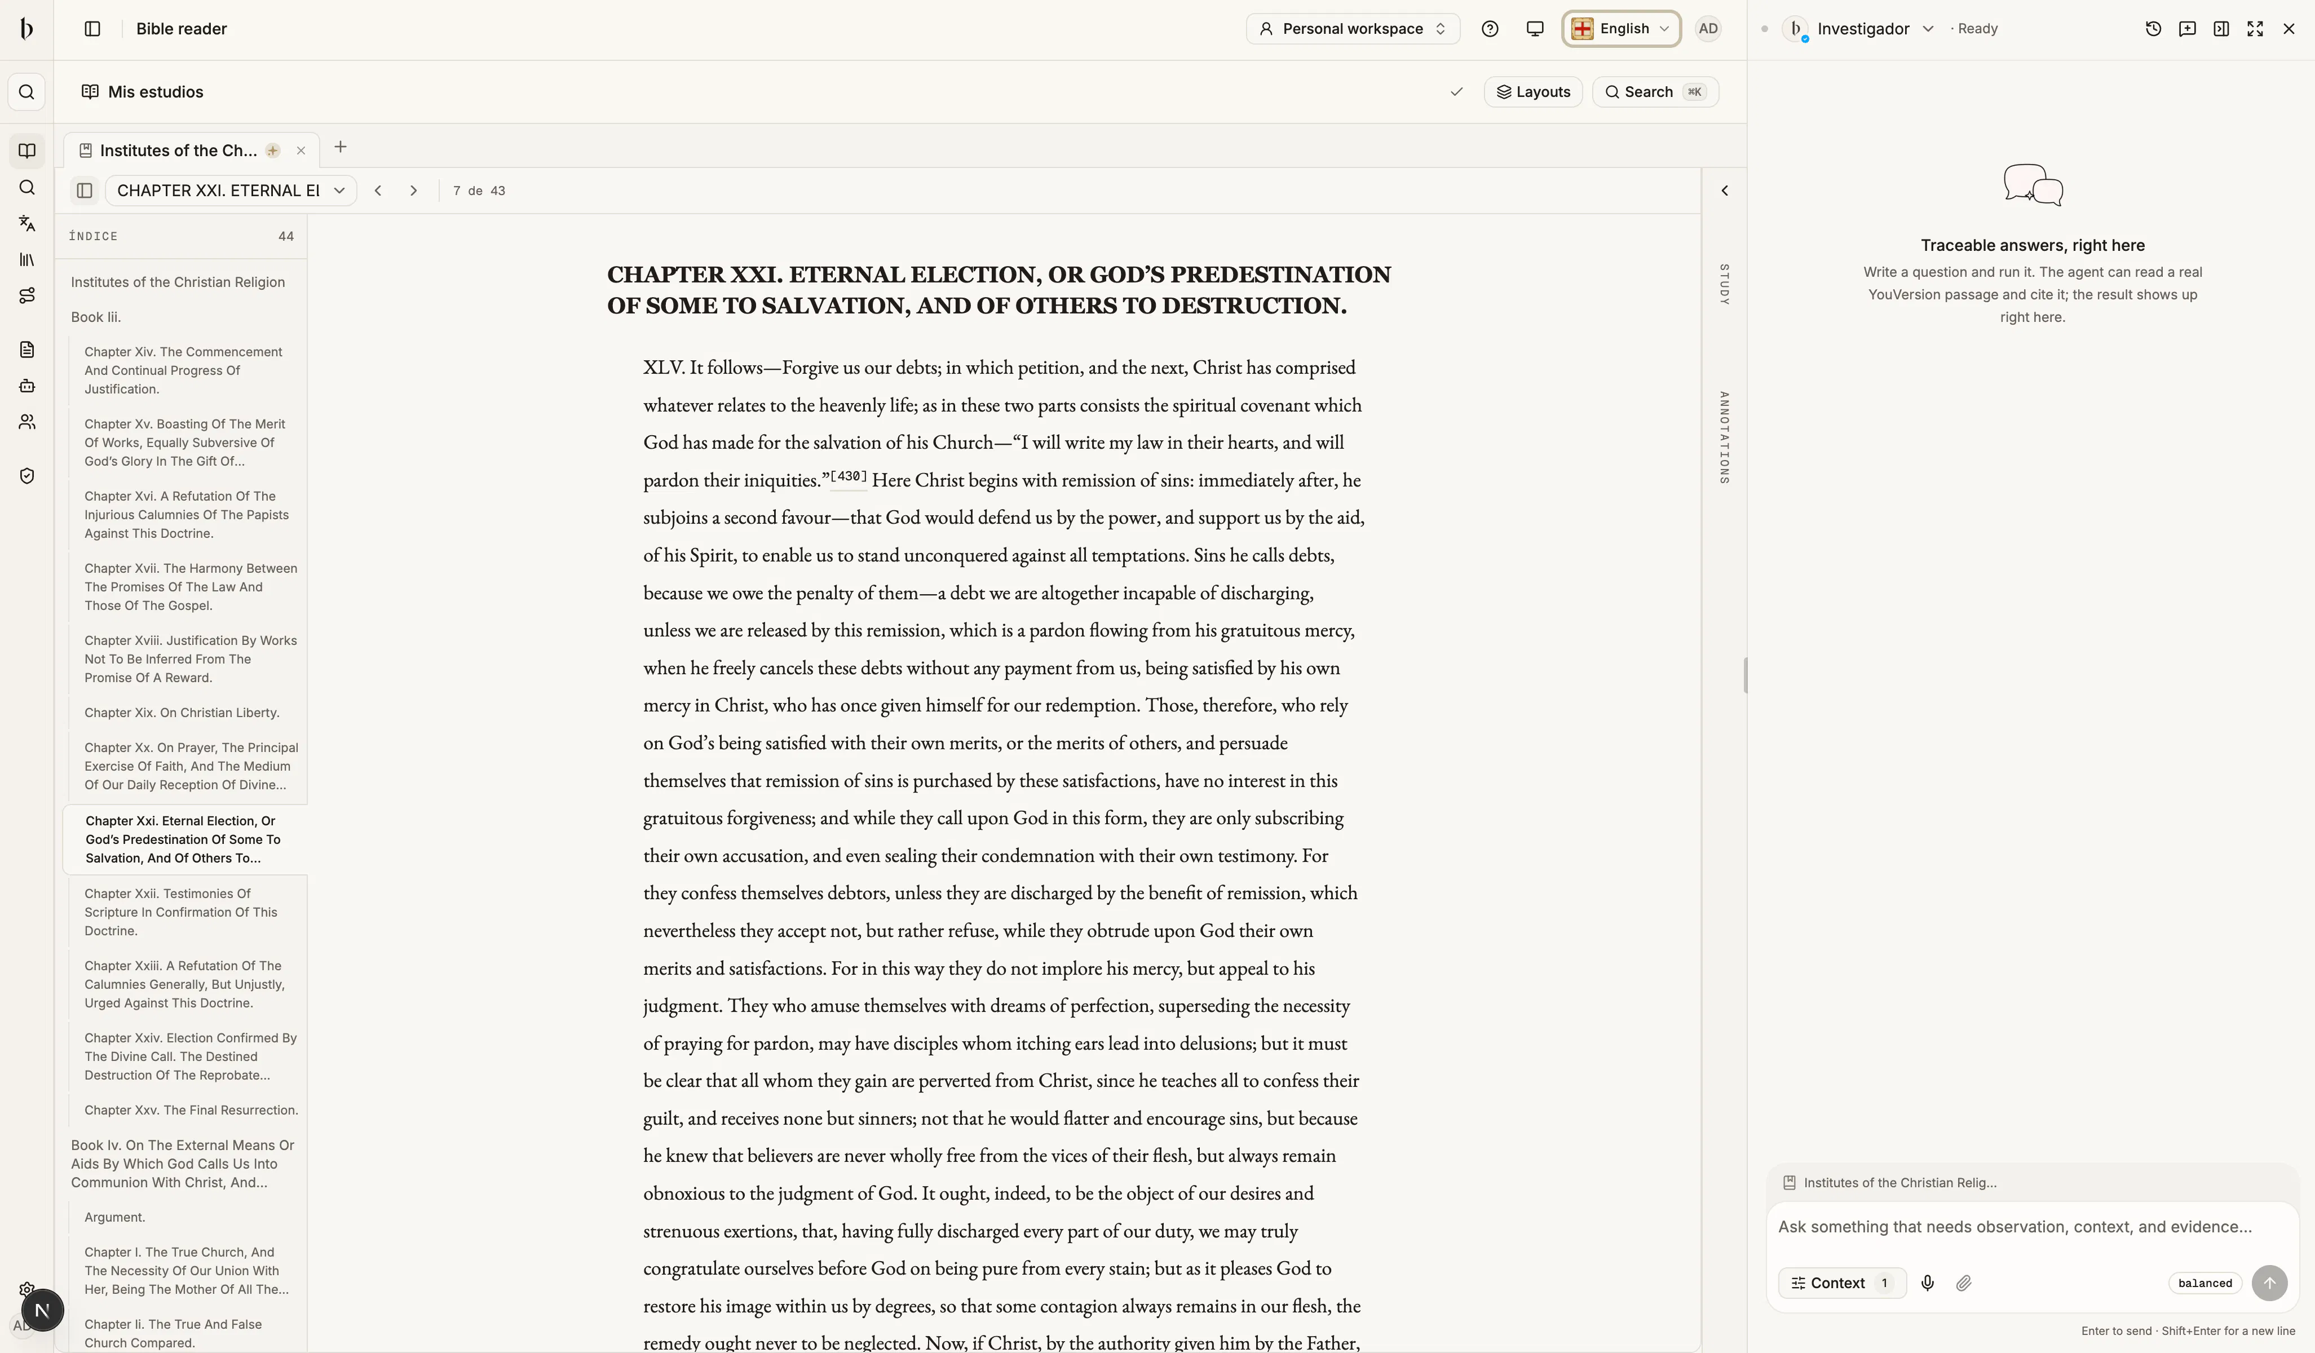Change the balanced response mode chip
This screenshot has width=2315, height=1353.
(2204, 1283)
